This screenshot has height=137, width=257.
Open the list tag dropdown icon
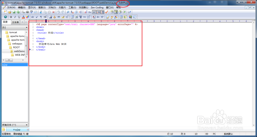tap(89, 17)
